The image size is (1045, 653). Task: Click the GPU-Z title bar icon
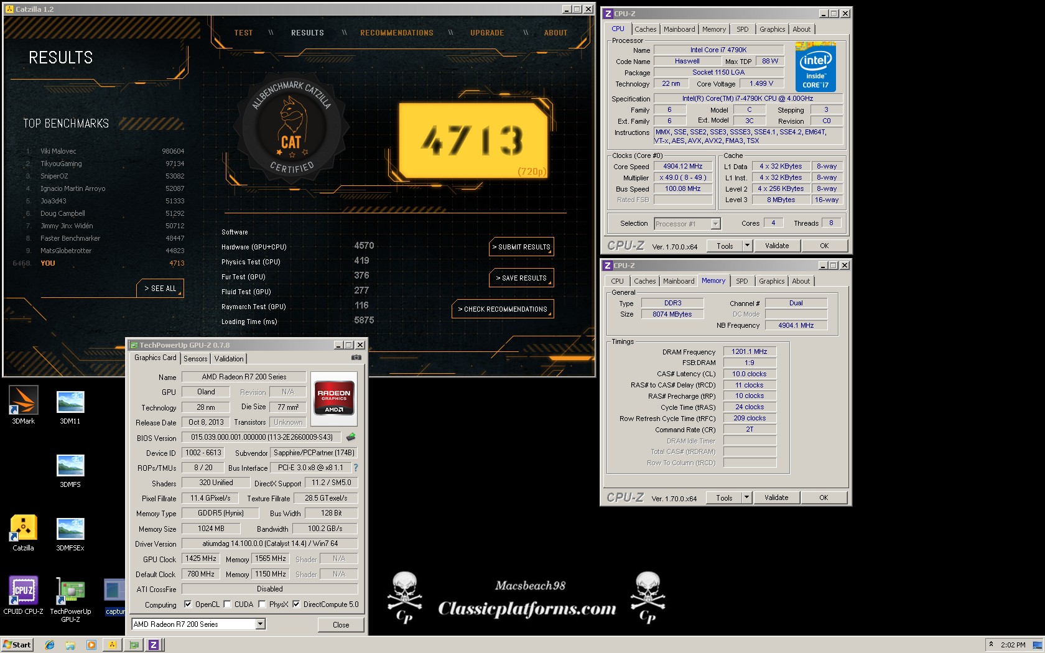pos(133,345)
